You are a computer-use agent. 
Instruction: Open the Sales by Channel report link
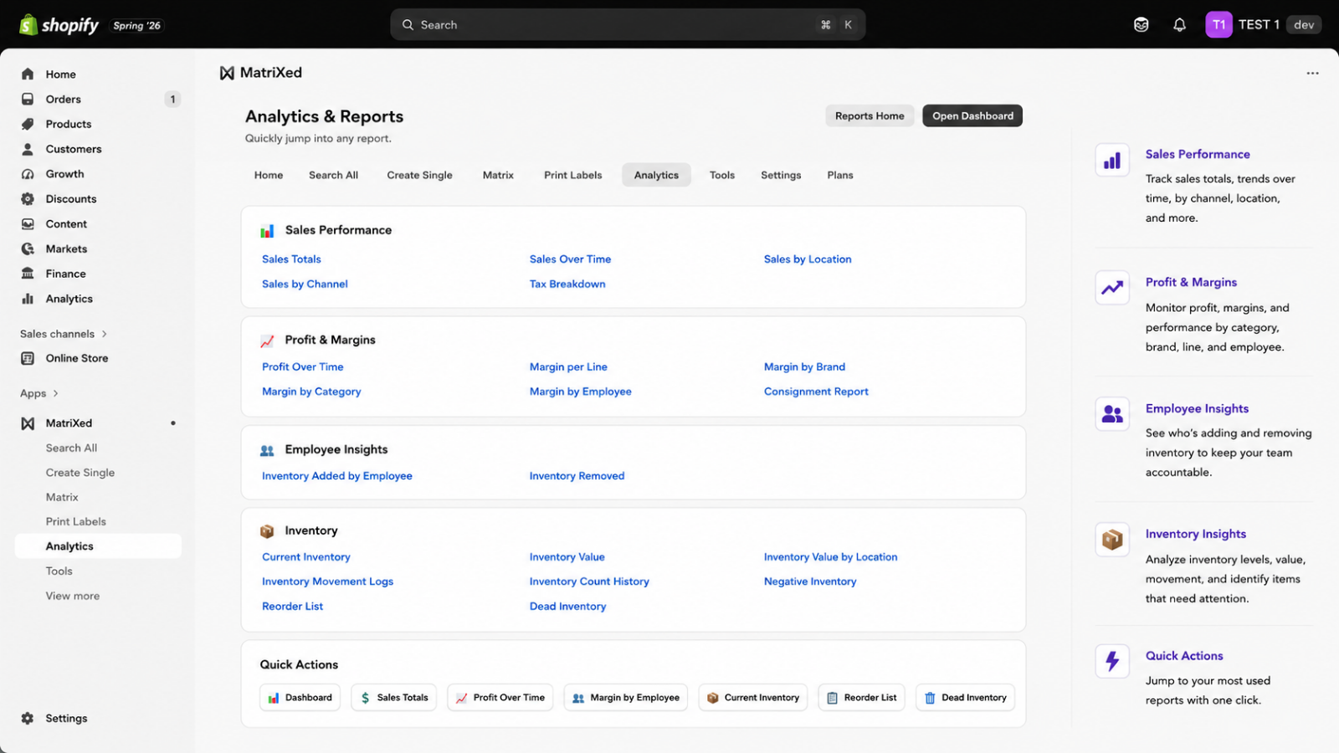(305, 284)
